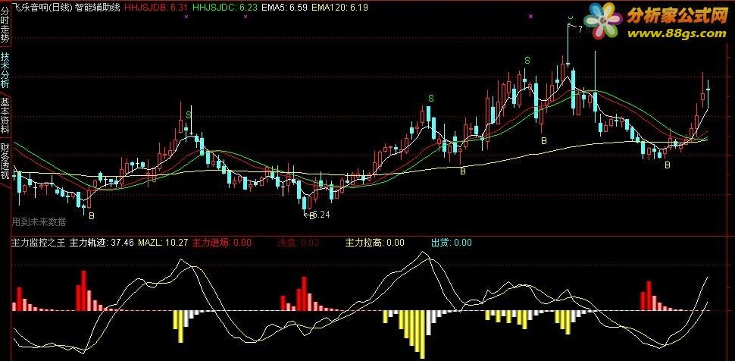The width and height of the screenshot is (735, 361).
Task: Click the EMA5: 6.59 label
Action: [x=285, y=8]
